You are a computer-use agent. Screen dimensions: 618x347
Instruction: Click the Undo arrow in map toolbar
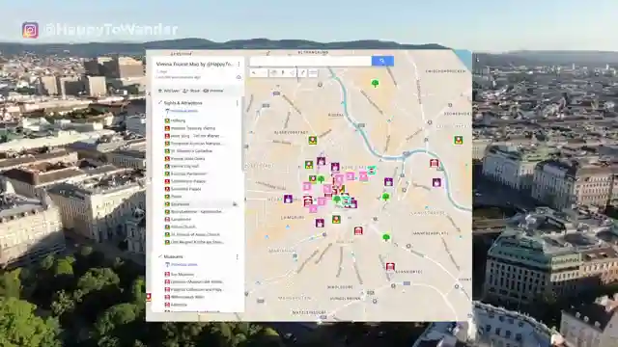[x=254, y=73]
